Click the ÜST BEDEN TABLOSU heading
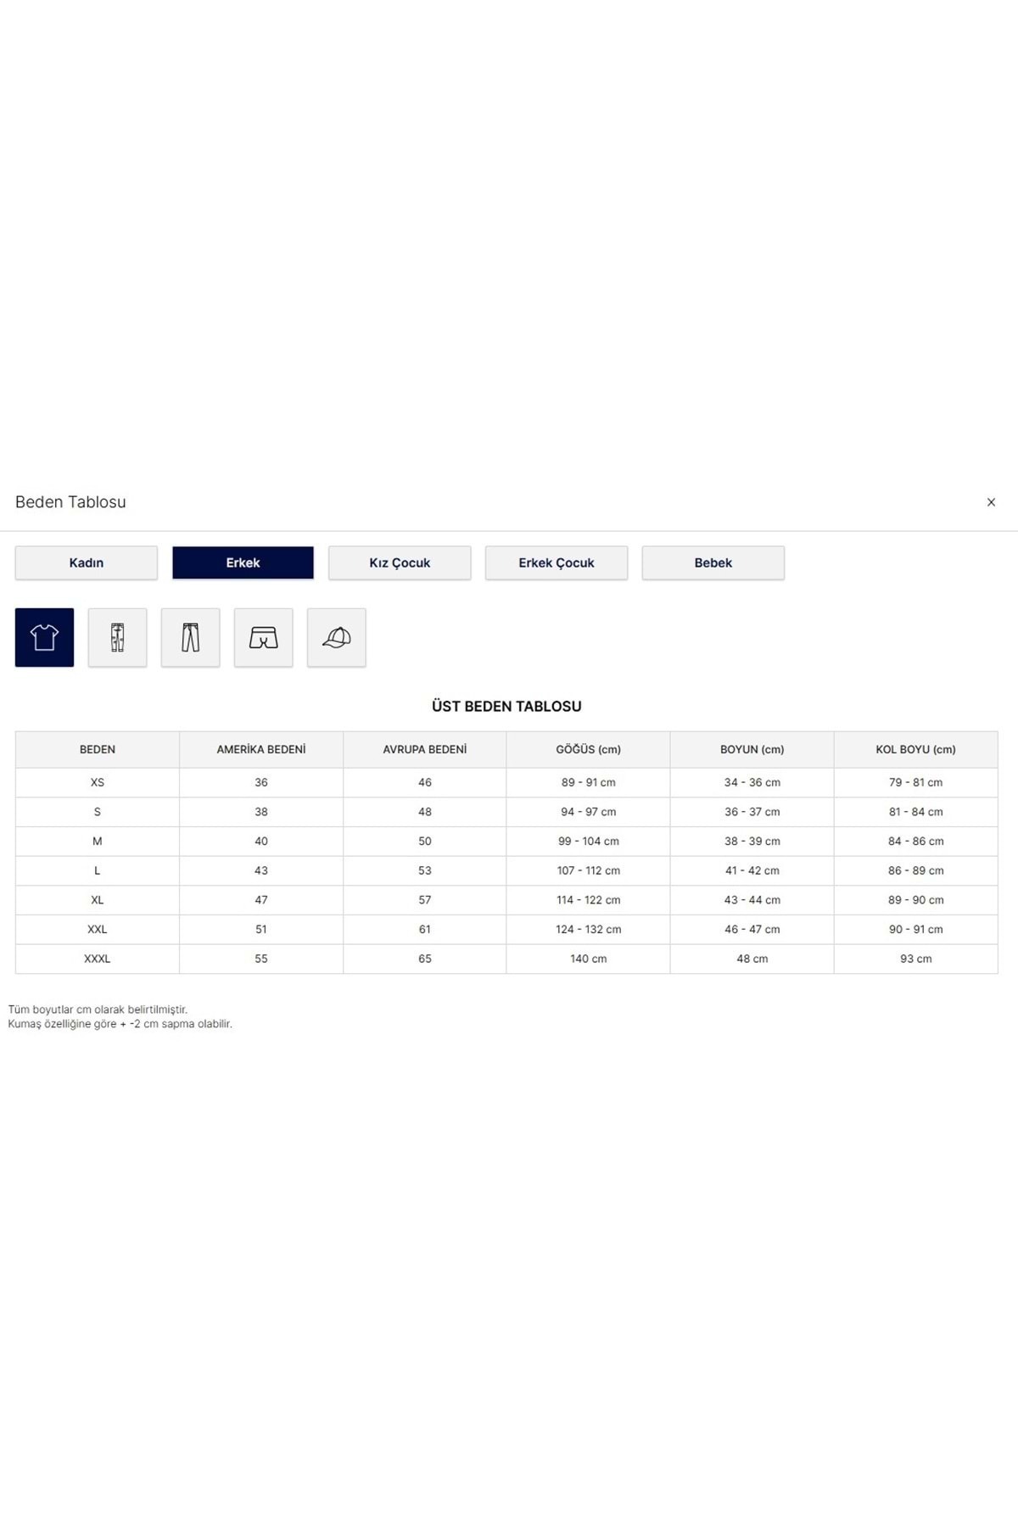The width and height of the screenshot is (1018, 1527). click(506, 706)
